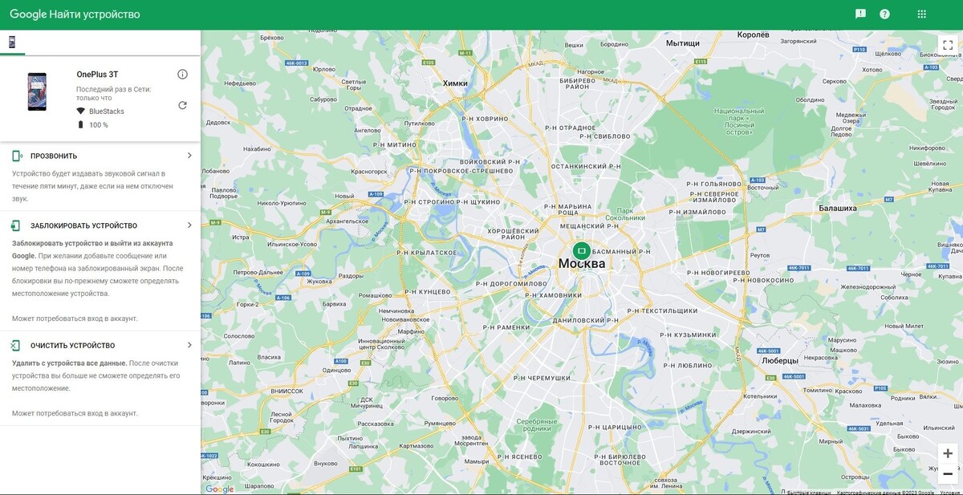The image size is (963, 495).
Task: Click the battery icon showing 100 %
Action: pos(80,124)
